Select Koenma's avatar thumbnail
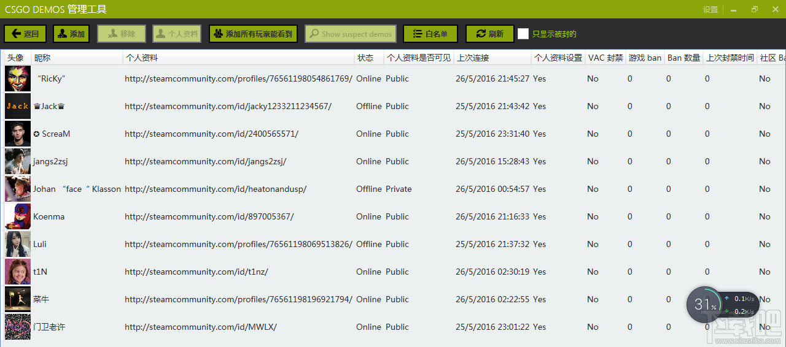786x347 pixels. pyautogui.click(x=18, y=216)
